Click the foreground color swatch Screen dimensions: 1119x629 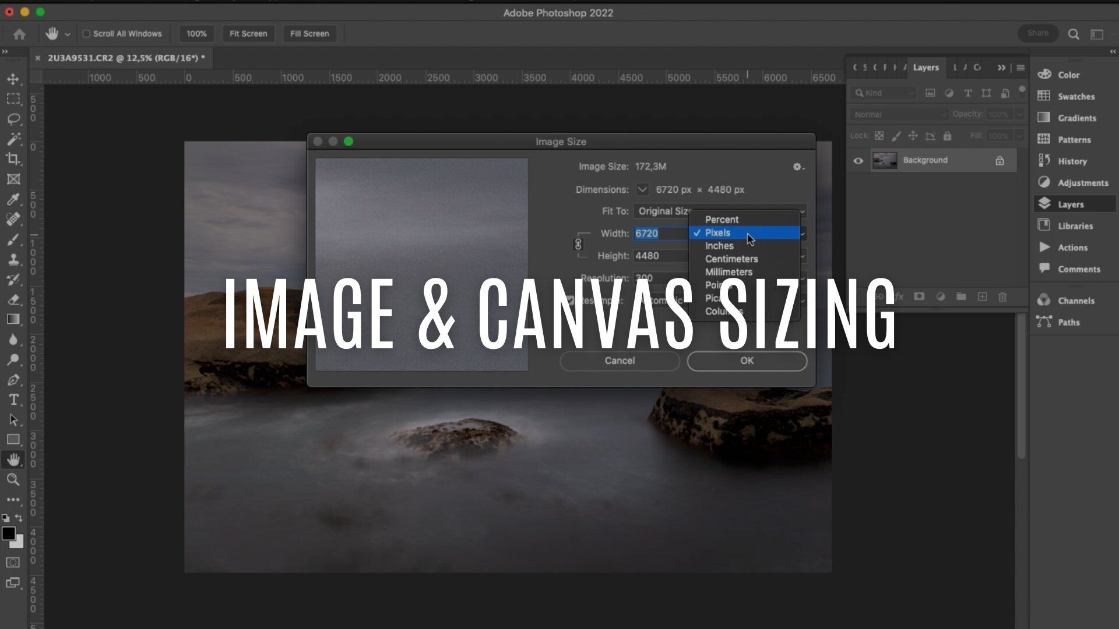pyautogui.click(x=9, y=533)
